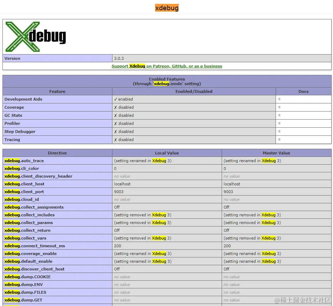Image resolution: width=333 pixels, height=306 pixels.
Task: Click the enabled status for Development Aids
Action: click(123, 99)
